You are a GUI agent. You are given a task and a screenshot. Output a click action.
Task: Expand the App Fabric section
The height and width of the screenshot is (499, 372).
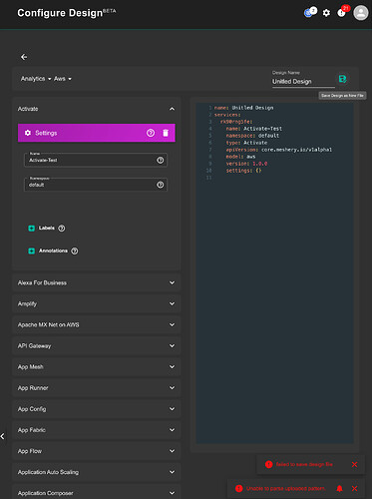pyautogui.click(x=97, y=430)
